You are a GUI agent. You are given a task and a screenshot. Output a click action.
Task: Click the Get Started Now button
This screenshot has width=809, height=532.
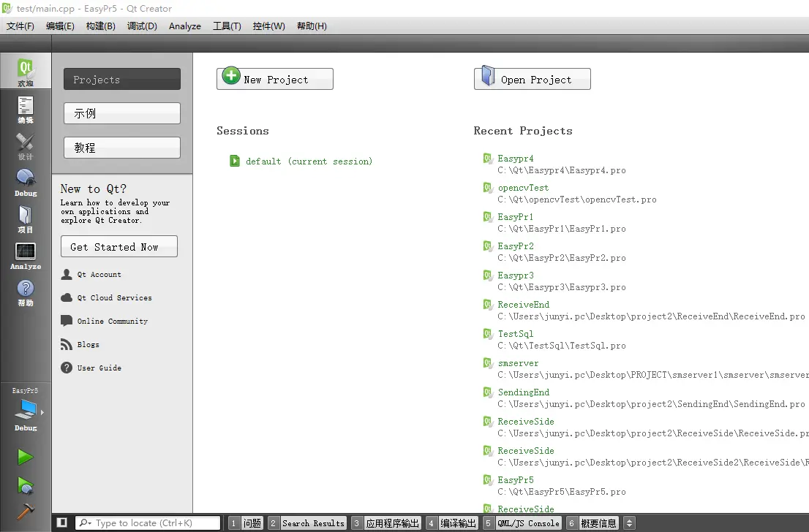click(119, 246)
